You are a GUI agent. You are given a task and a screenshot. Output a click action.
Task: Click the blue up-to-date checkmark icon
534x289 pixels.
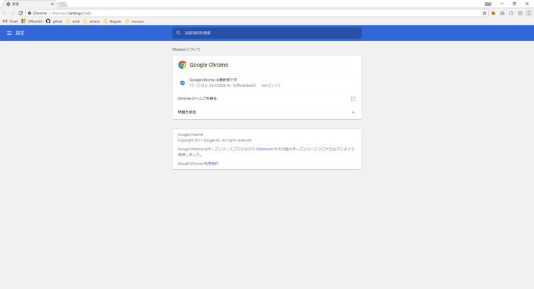182,83
